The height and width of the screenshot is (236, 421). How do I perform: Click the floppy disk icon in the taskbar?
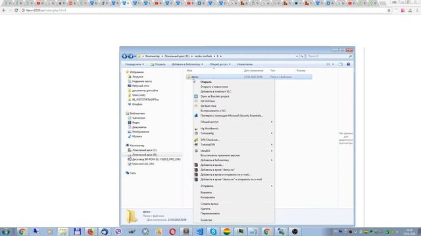(77, 231)
